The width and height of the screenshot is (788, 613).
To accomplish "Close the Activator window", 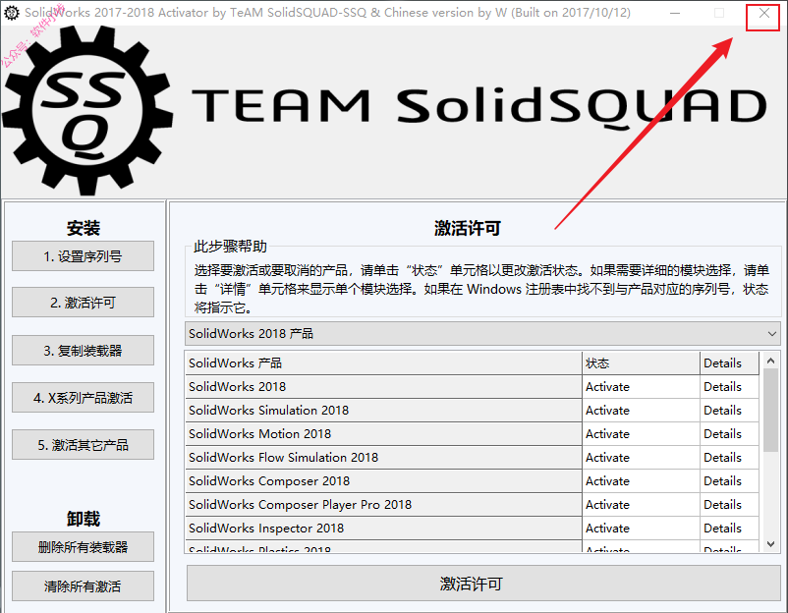I will click(763, 14).
